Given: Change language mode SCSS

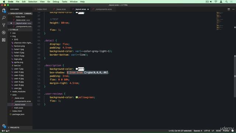Looking at the screenshot, I should tap(218, 131).
